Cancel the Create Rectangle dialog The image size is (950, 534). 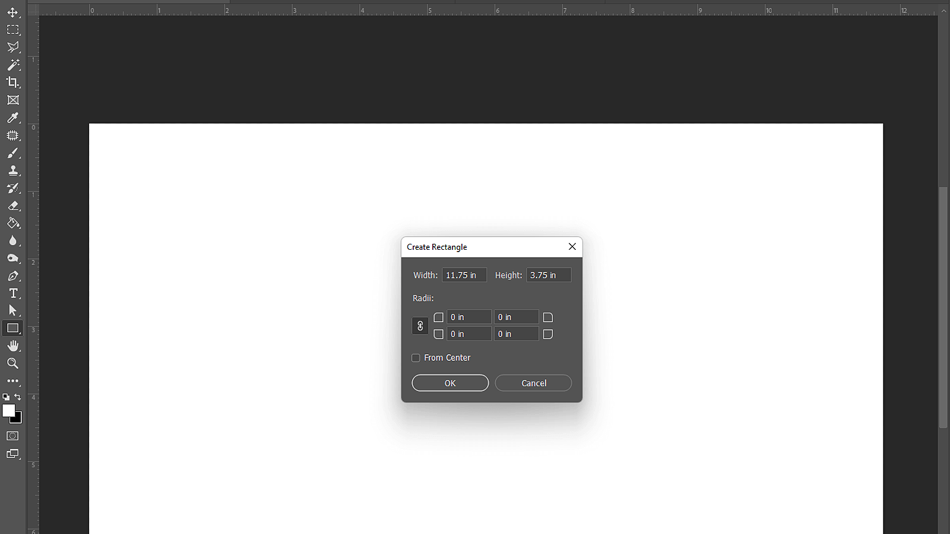[x=533, y=383]
